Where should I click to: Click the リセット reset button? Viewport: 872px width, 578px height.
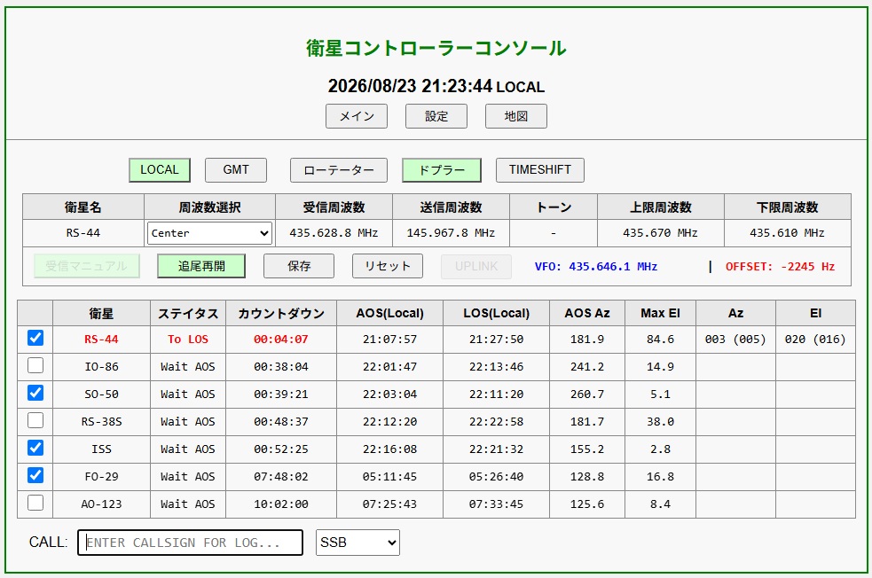click(x=388, y=266)
